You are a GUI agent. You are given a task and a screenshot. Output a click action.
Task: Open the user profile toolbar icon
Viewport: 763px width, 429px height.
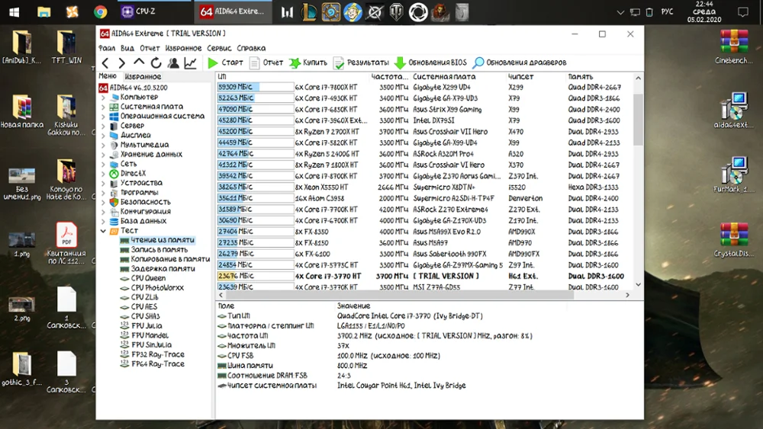click(173, 62)
